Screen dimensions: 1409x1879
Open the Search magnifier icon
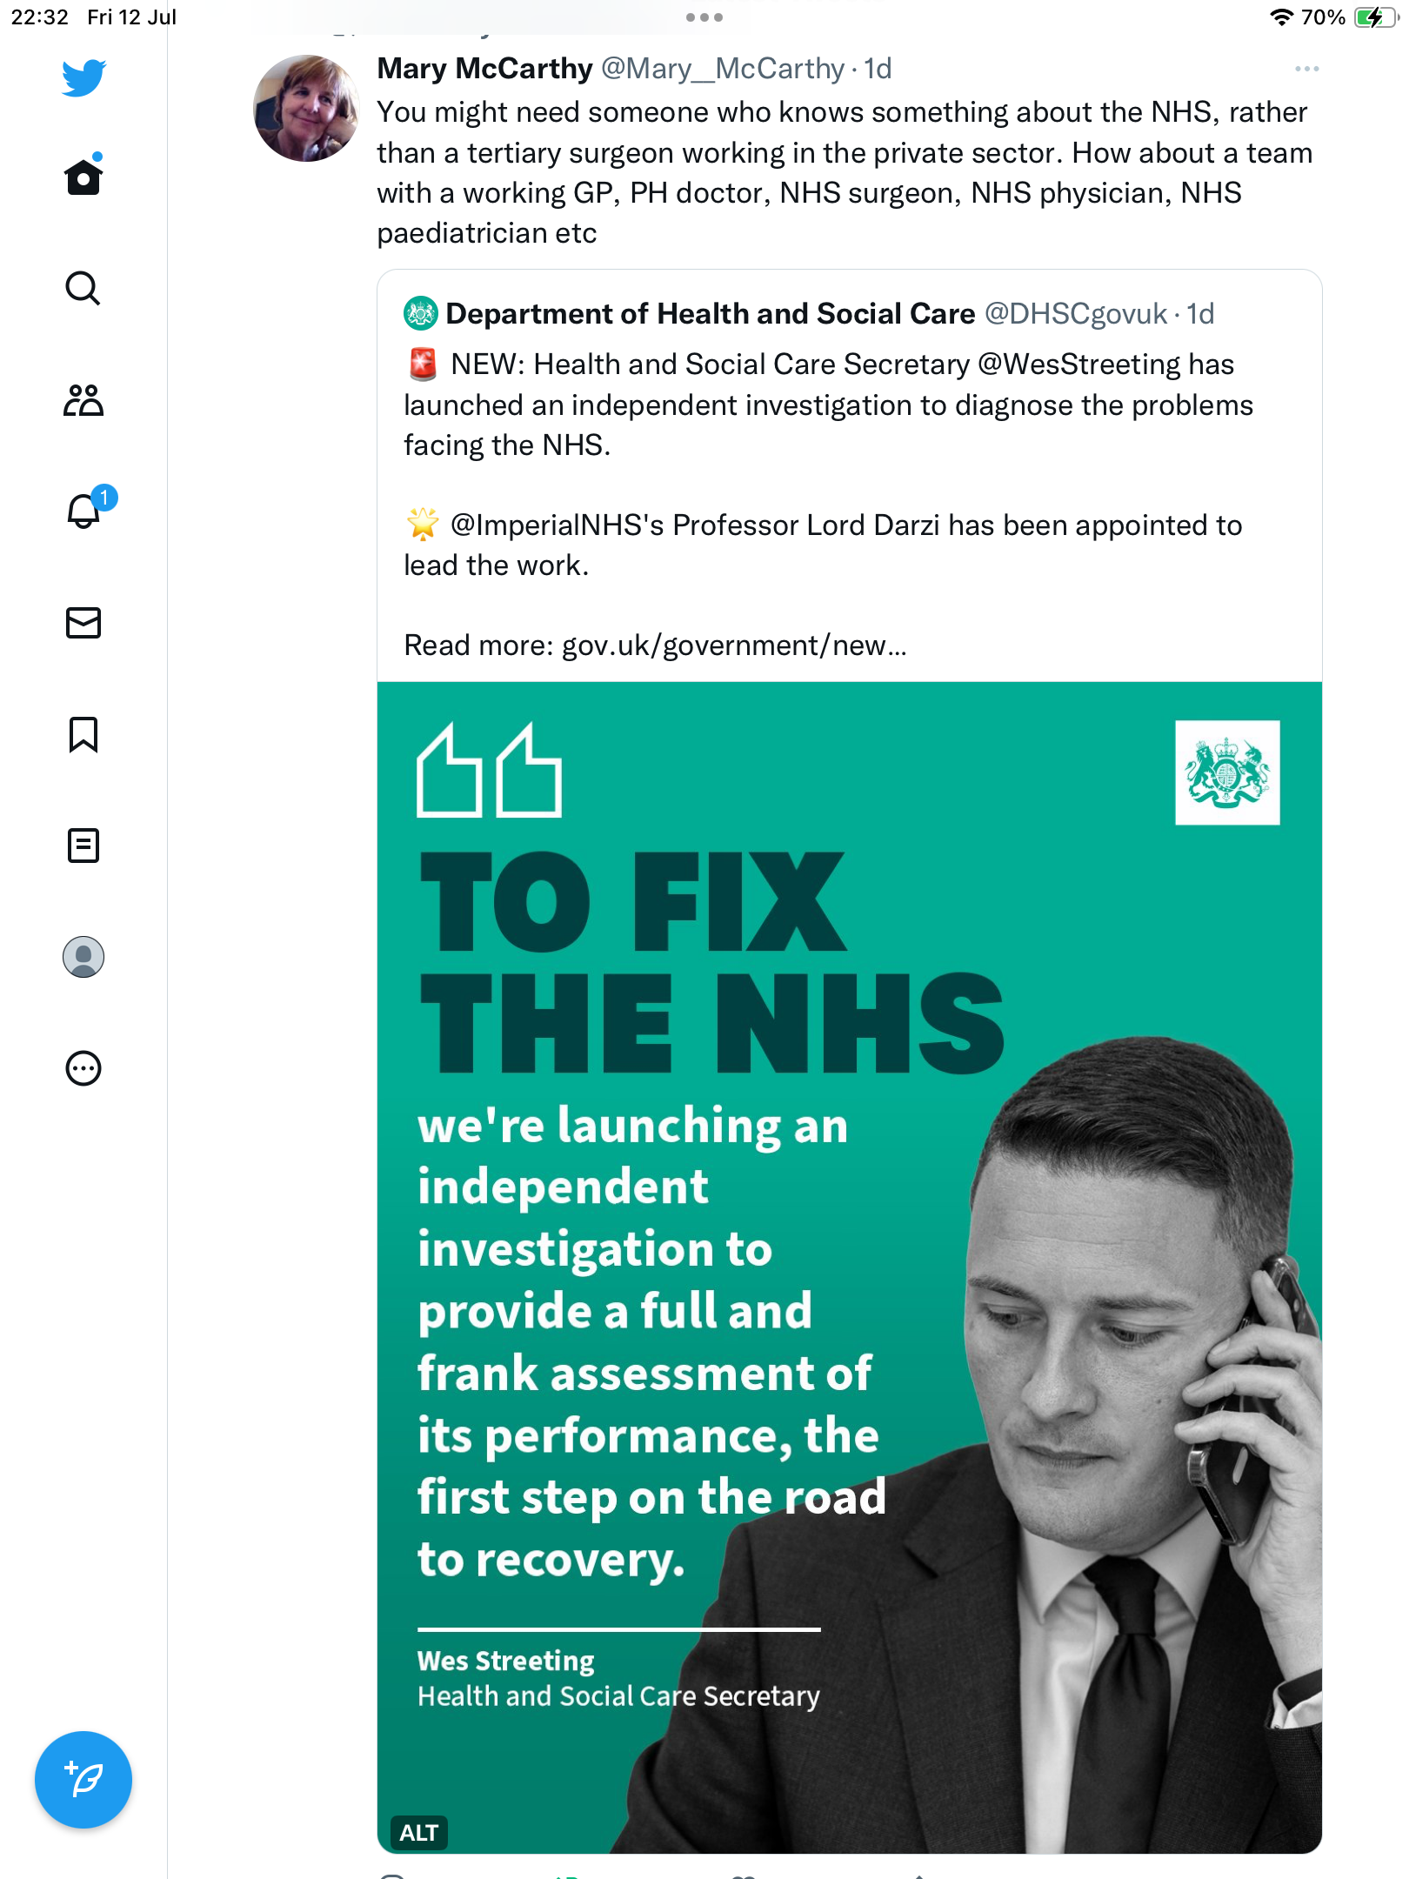[x=83, y=288]
